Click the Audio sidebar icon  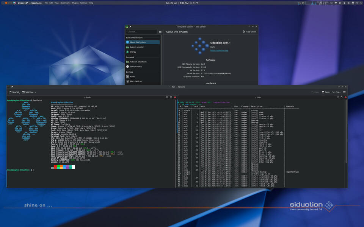[x=127, y=76]
